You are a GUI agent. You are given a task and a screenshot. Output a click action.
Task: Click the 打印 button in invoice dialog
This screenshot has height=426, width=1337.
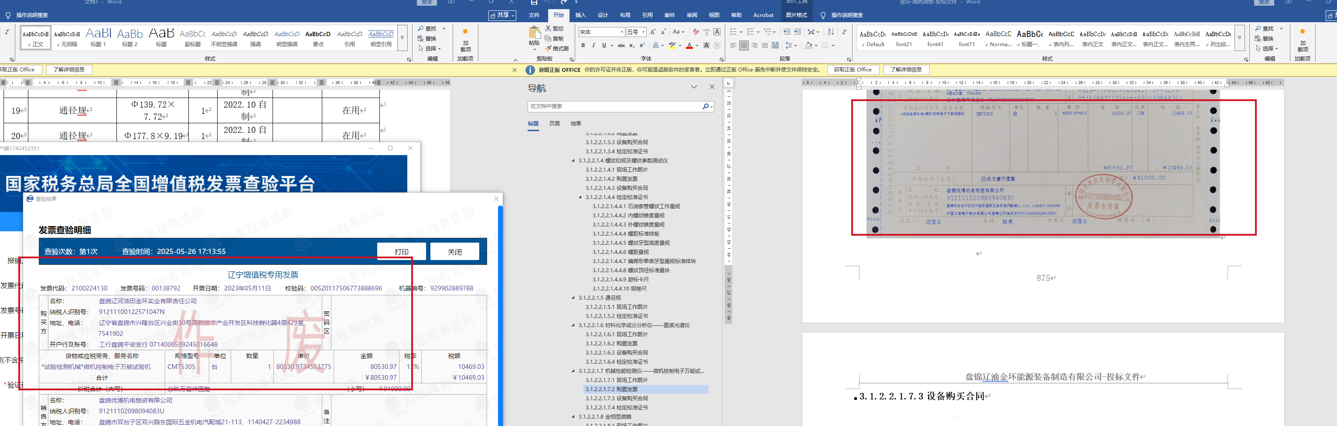pos(401,252)
